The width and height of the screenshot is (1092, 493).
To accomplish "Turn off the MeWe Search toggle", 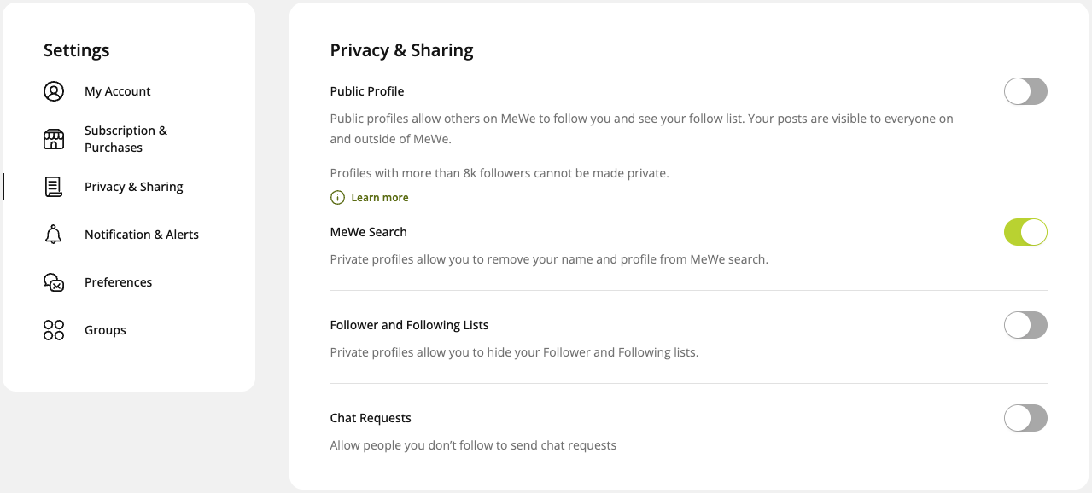I will click(1025, 232).
